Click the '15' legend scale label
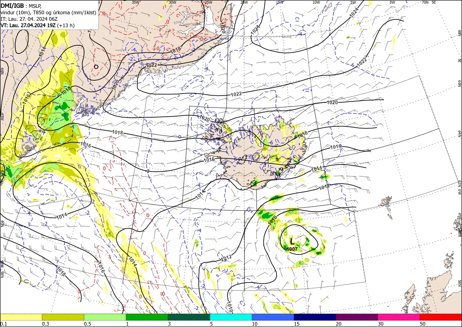 click(297, 324)
